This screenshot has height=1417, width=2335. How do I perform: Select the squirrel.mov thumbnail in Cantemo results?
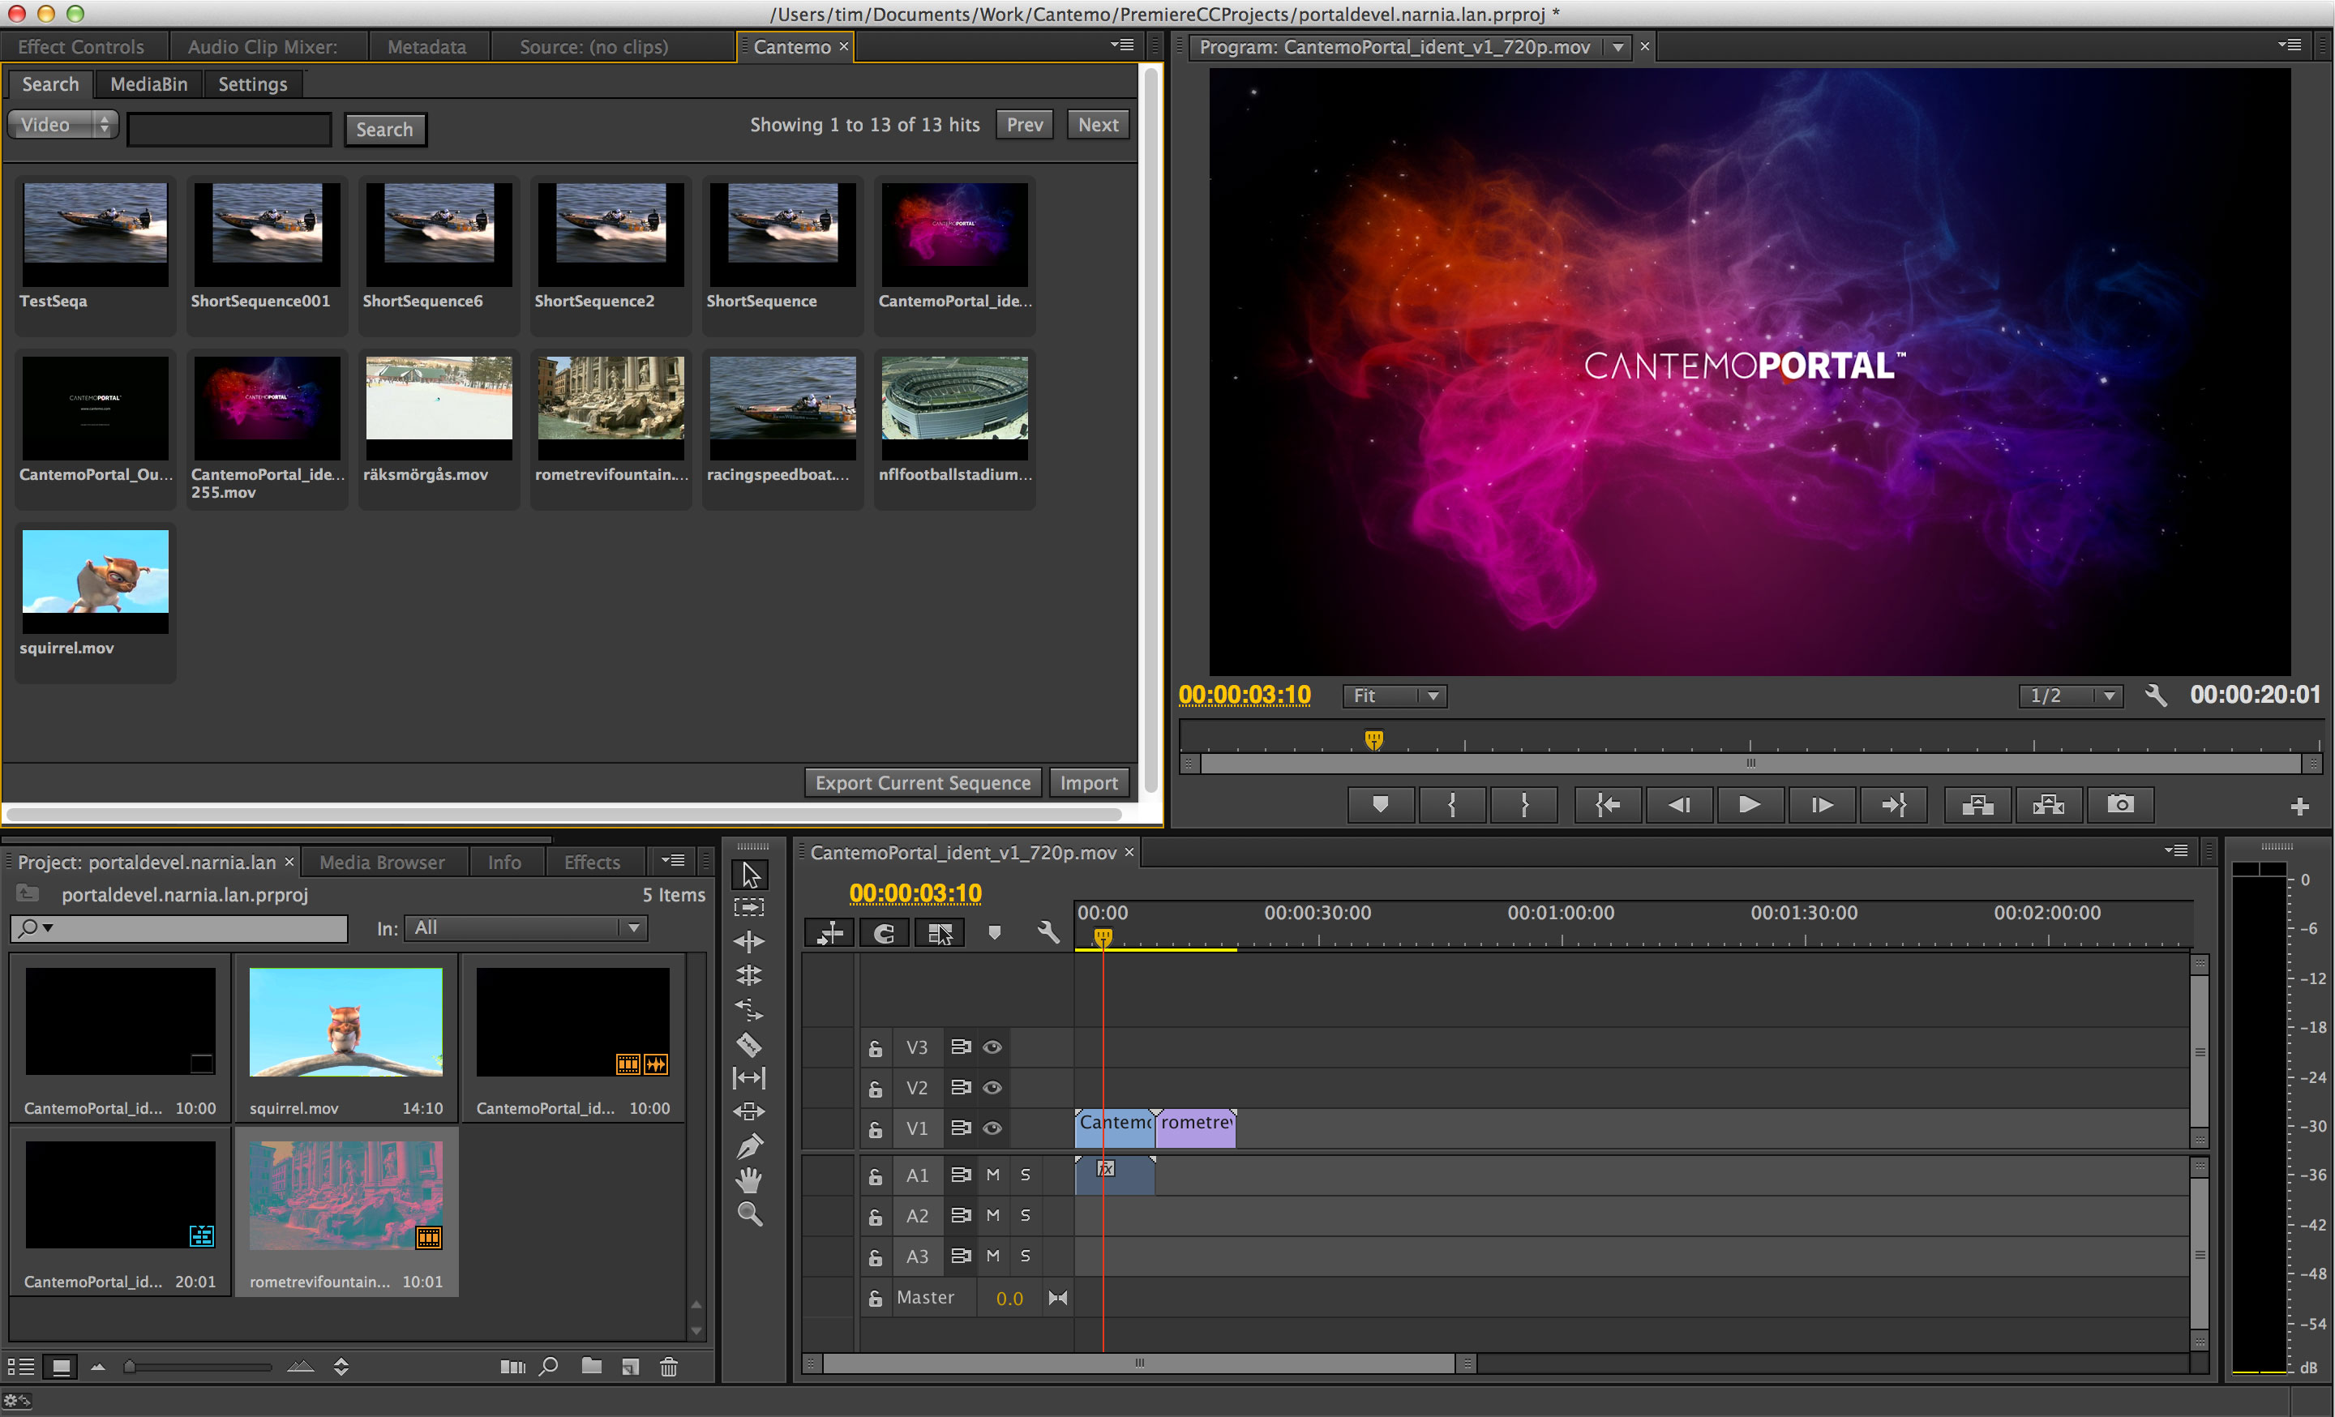pyautogui.click(x=96, y=580)
